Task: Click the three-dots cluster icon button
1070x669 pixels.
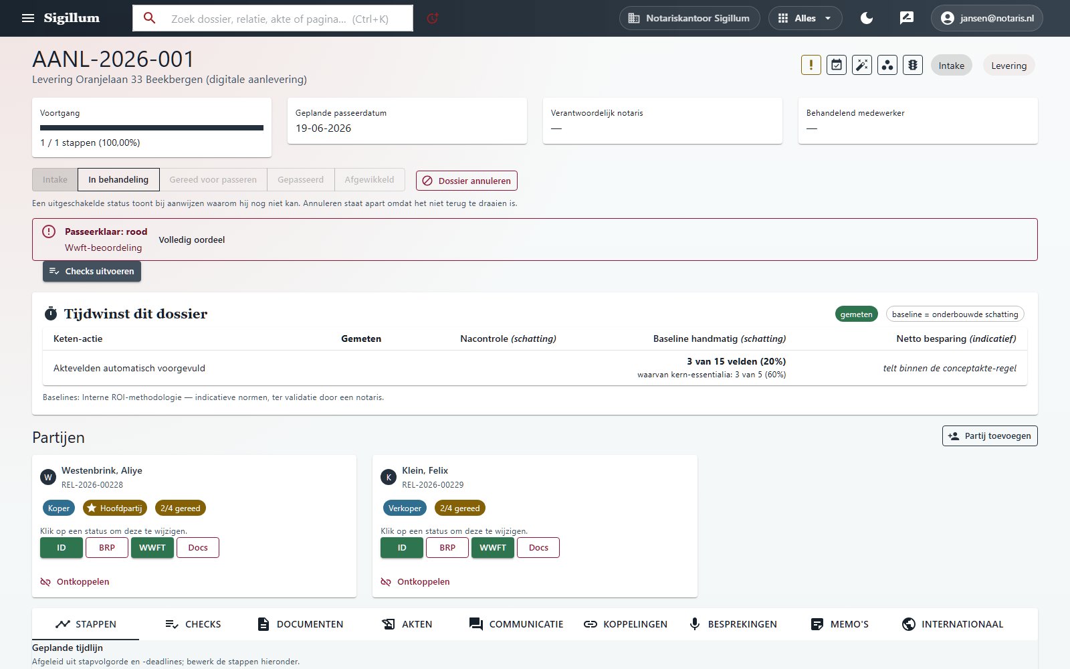Action: (887, 65)
